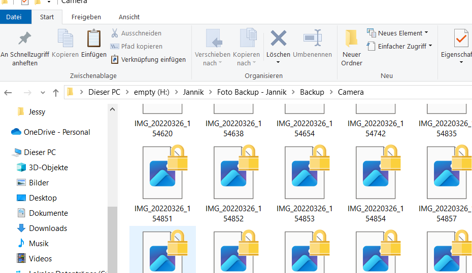472x273 pixels.
Task: Open Eigenschaften properties icon
Action: pos(461,38)
